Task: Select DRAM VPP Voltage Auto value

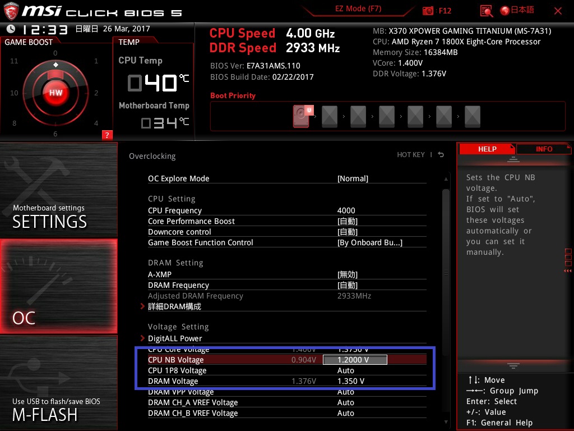Action: coord(345,392)
